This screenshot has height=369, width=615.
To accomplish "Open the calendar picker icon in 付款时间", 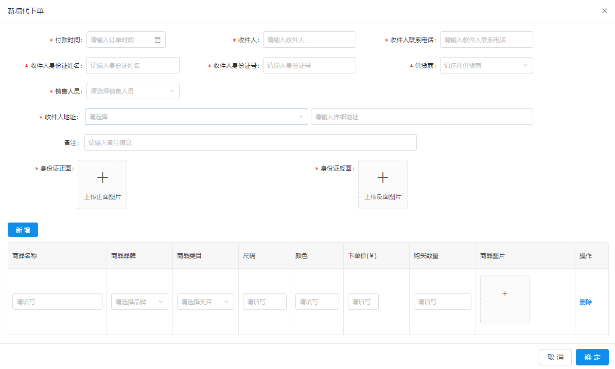I will (x=157, y=40).
